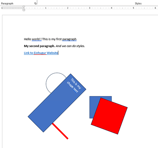The height and width of the screenshot is (148, 158).
Task: Click the Paragraph group label
Action: click(x=7, y=4)
